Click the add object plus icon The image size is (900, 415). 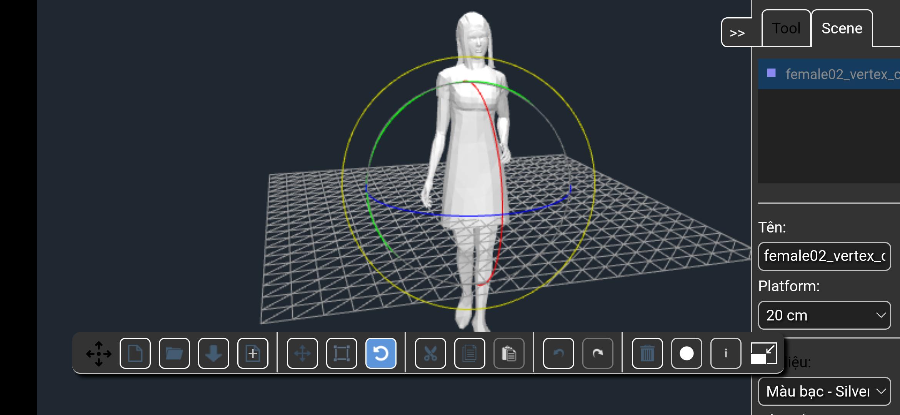pyautogui.click(x=253, y=353)
